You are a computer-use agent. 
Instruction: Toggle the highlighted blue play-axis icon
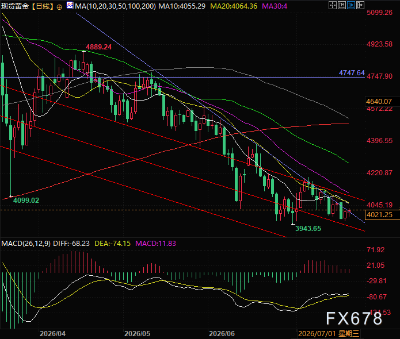point(351,5)
